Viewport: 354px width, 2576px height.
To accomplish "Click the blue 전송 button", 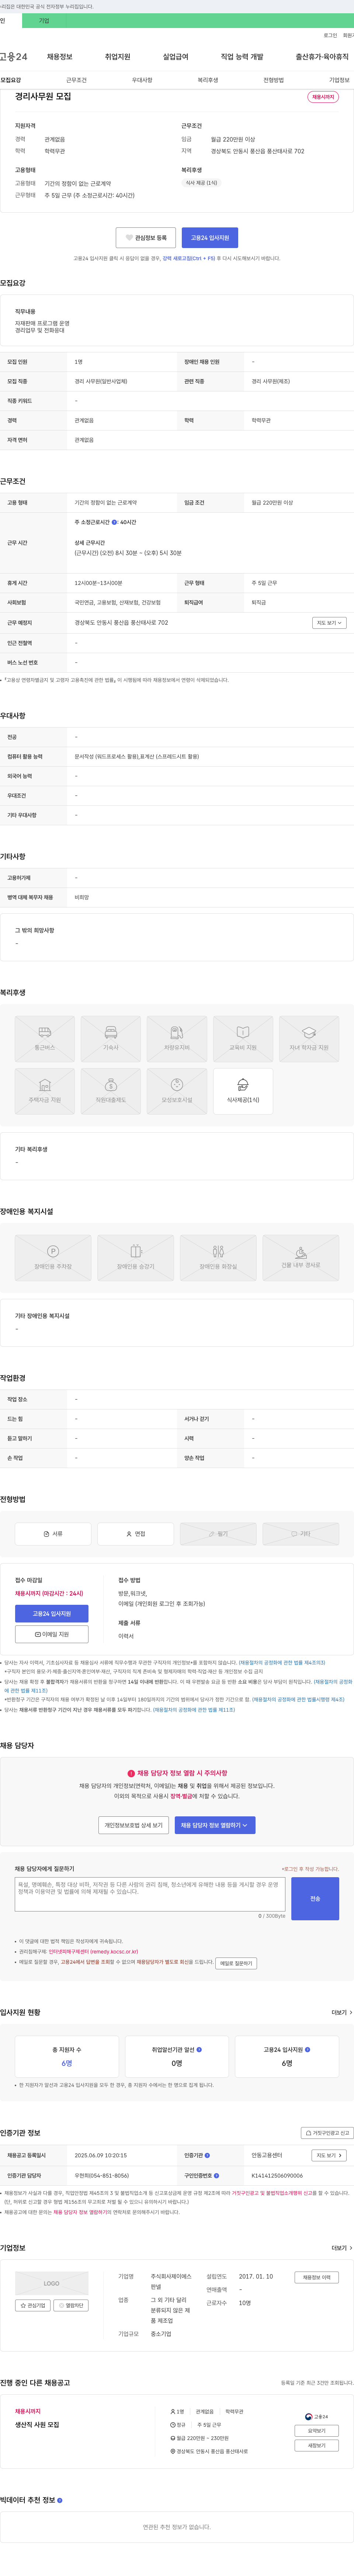I will [x=315, y=1899].
